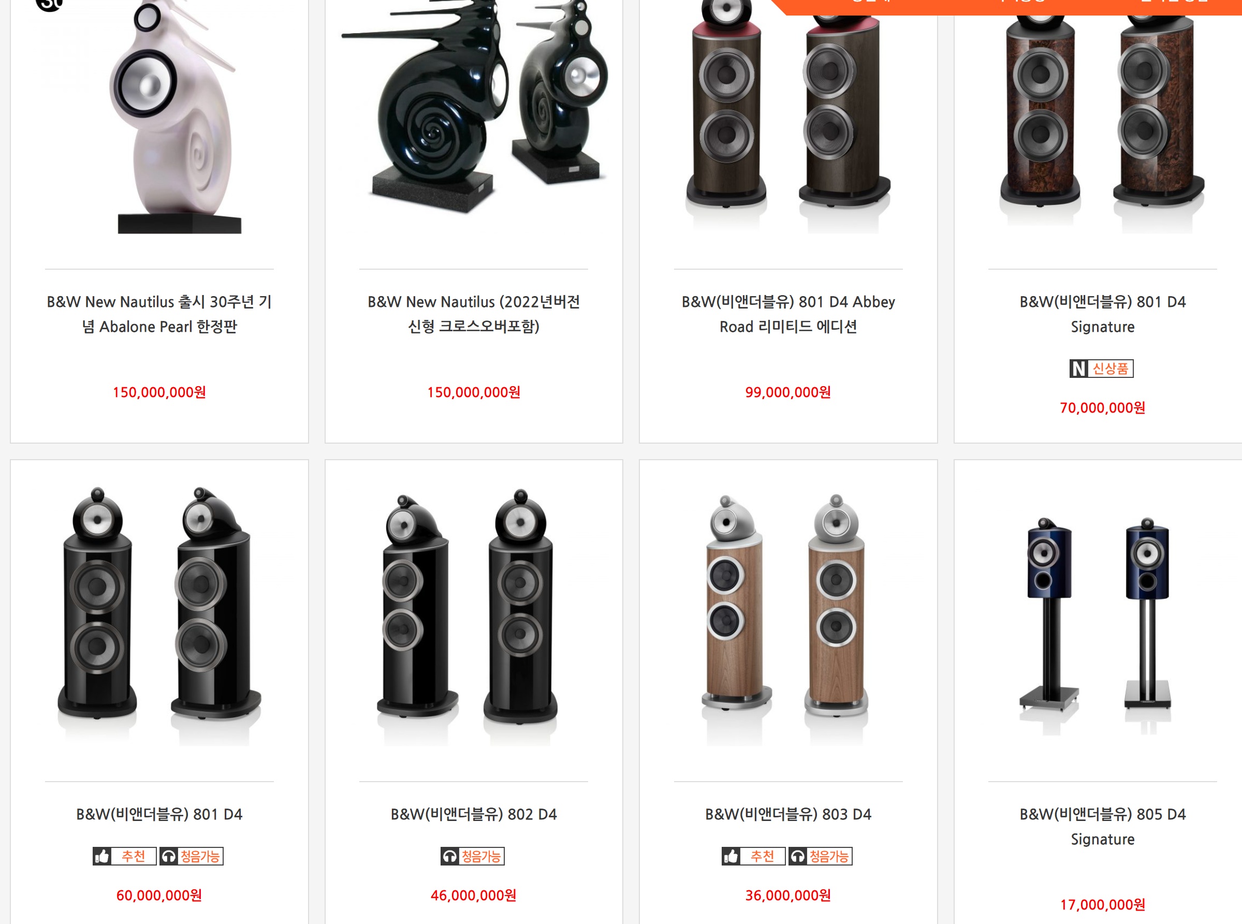Click the 청음가능 headphone badge under 801 D4
The height and width of the screenshot is (924, 1242).
[192, 856]
